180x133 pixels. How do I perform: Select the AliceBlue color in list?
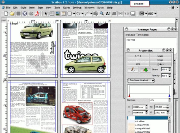click(x=148, y=121)
